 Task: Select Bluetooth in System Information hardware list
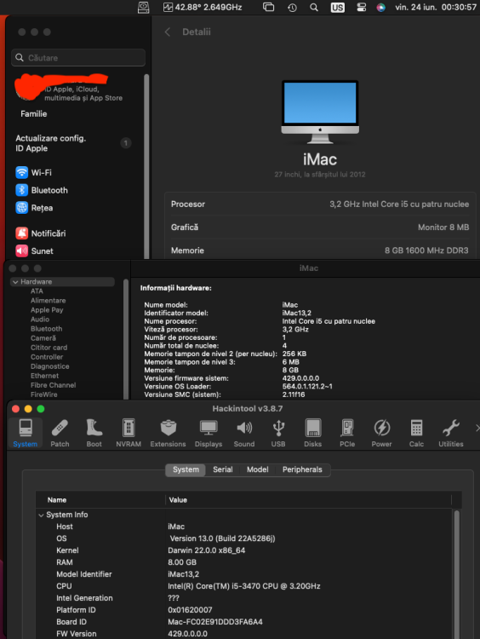pos(47,329)
